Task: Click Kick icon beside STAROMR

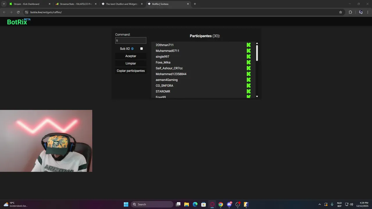Action: pos(248,91)
